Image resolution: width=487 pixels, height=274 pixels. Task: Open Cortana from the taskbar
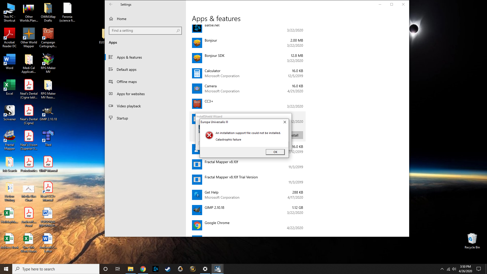tap(106, 269)
